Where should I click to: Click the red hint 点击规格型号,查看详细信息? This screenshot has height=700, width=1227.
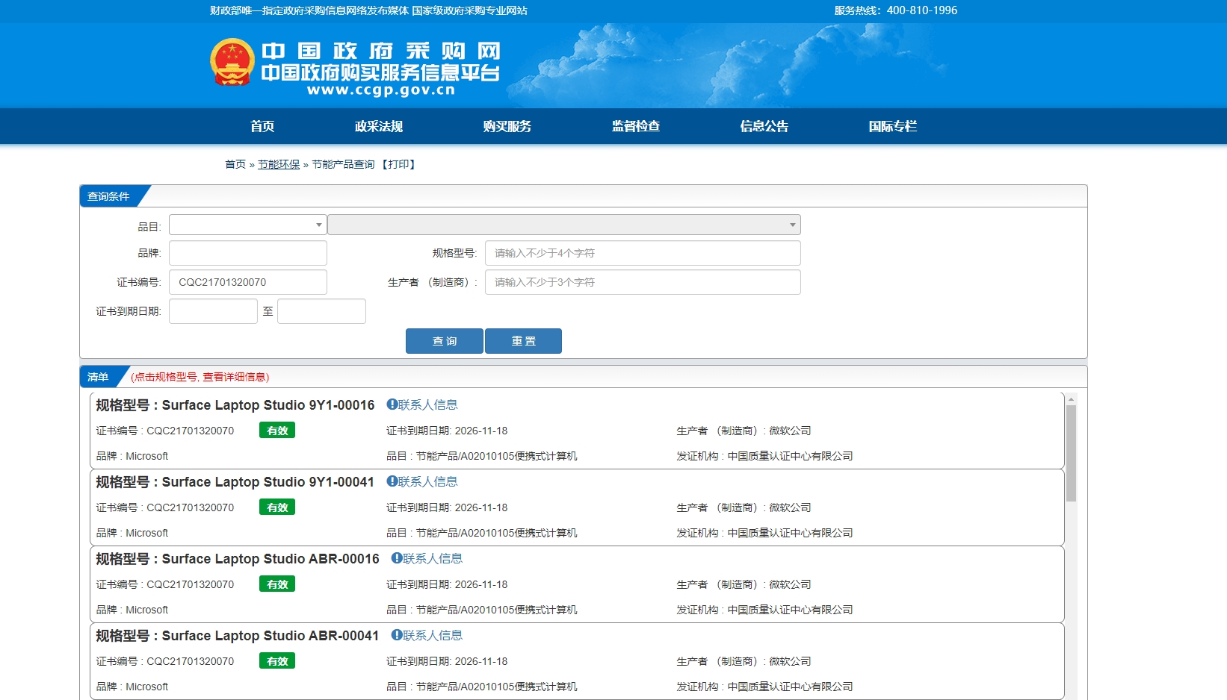(x=200, y=377)
